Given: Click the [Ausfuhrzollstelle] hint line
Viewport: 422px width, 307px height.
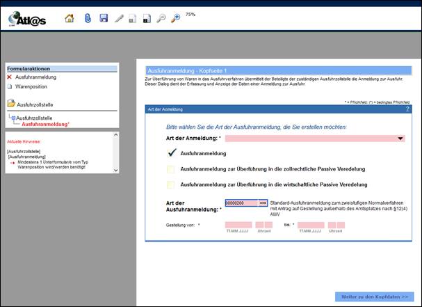Looking at the screenshot, I should pyautogui.click(x=24, y=152).
